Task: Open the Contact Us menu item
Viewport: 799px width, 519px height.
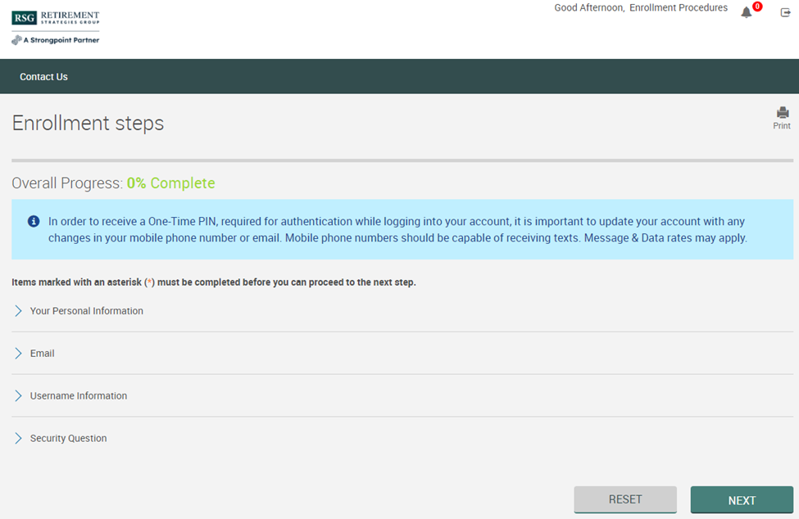Action: tap(43, 77)
